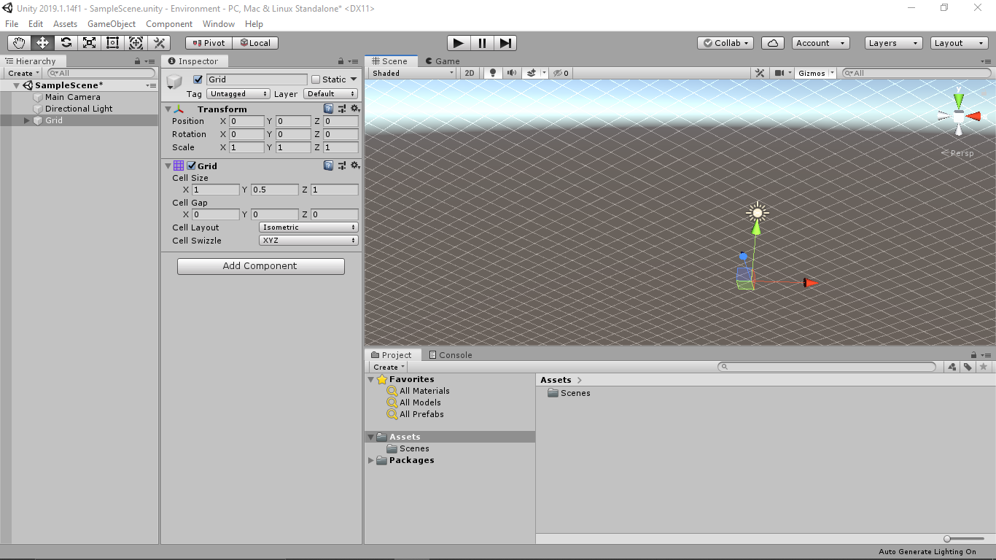Select the Hand tool

coord(20,43)
